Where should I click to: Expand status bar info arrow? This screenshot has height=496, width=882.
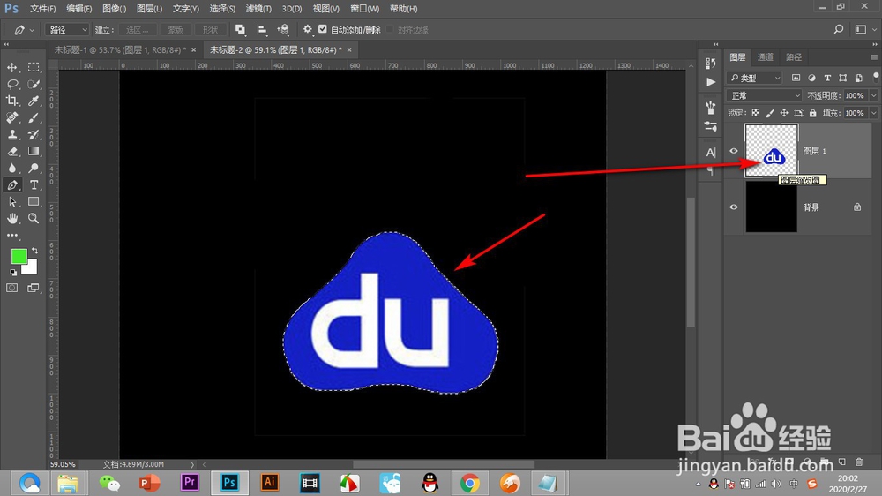pos(191,464)
